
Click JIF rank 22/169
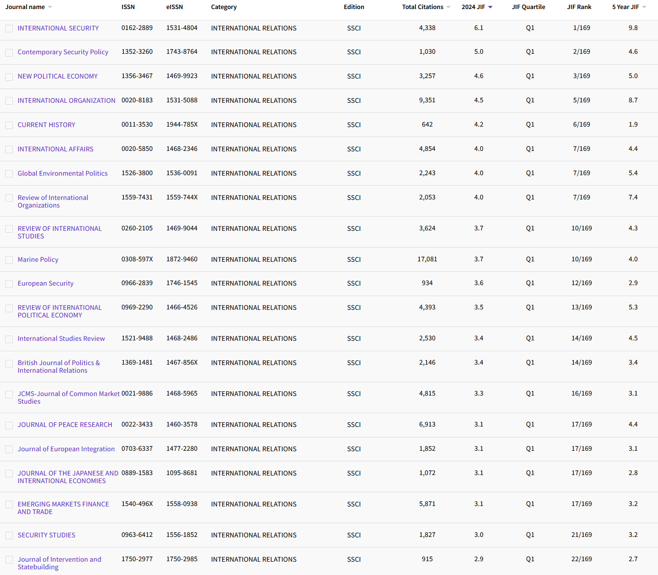click(x=582, y=559)
